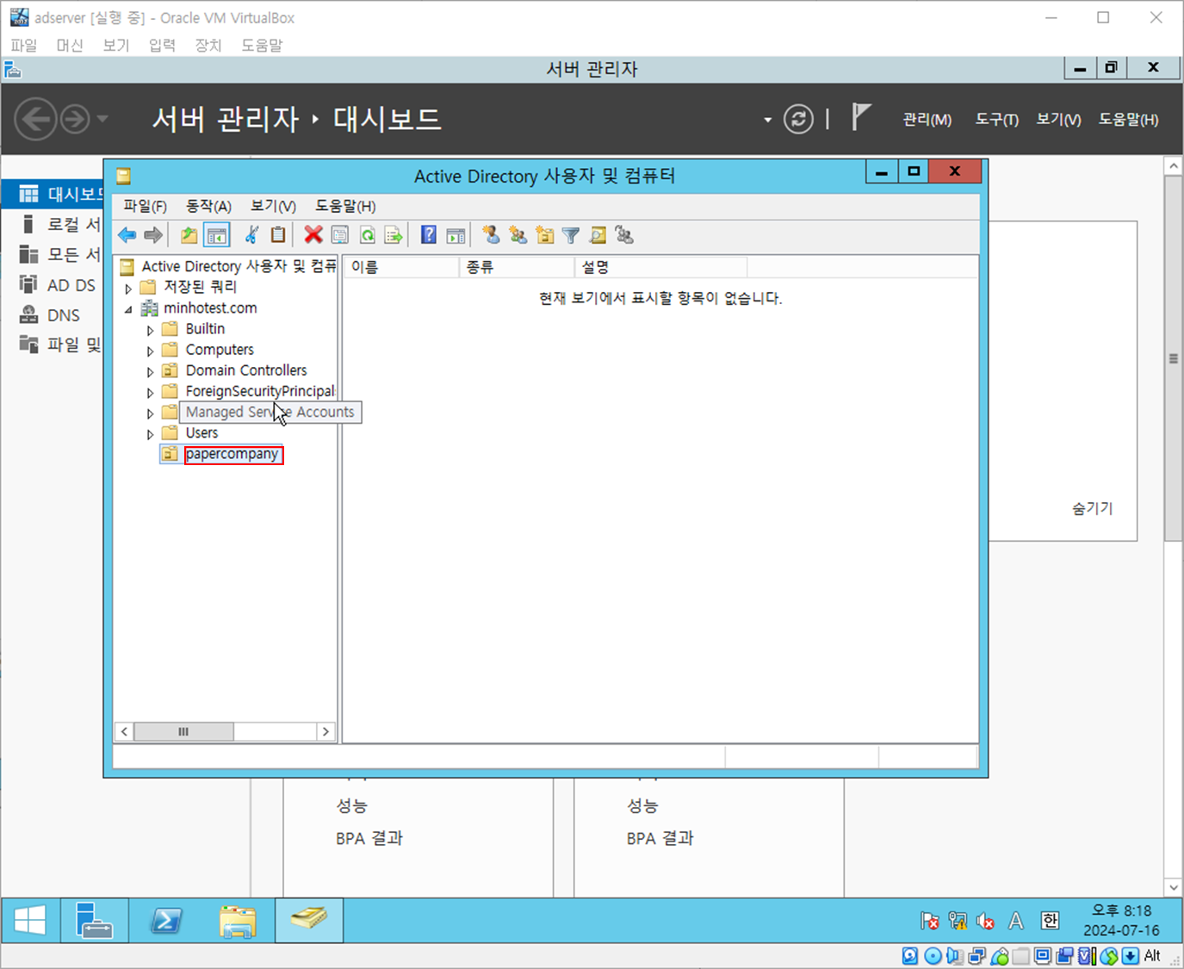Image resolution: width=1184 pixels, height=969 pixels.
Task: Open Server Manager navigation history dropdown arrow
Action: (102, 119)
